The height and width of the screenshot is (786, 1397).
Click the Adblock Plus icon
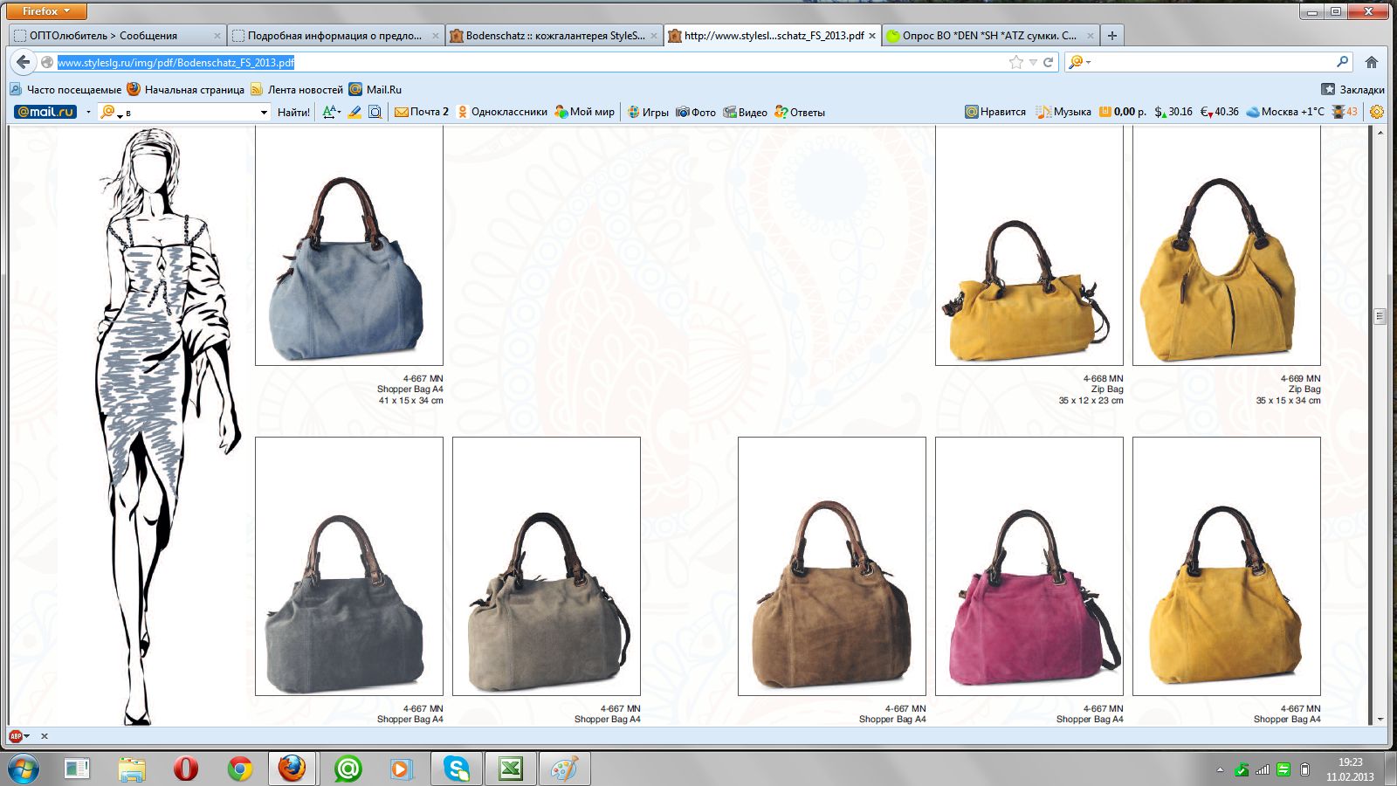pyautogui.click(x=16, y=736)
